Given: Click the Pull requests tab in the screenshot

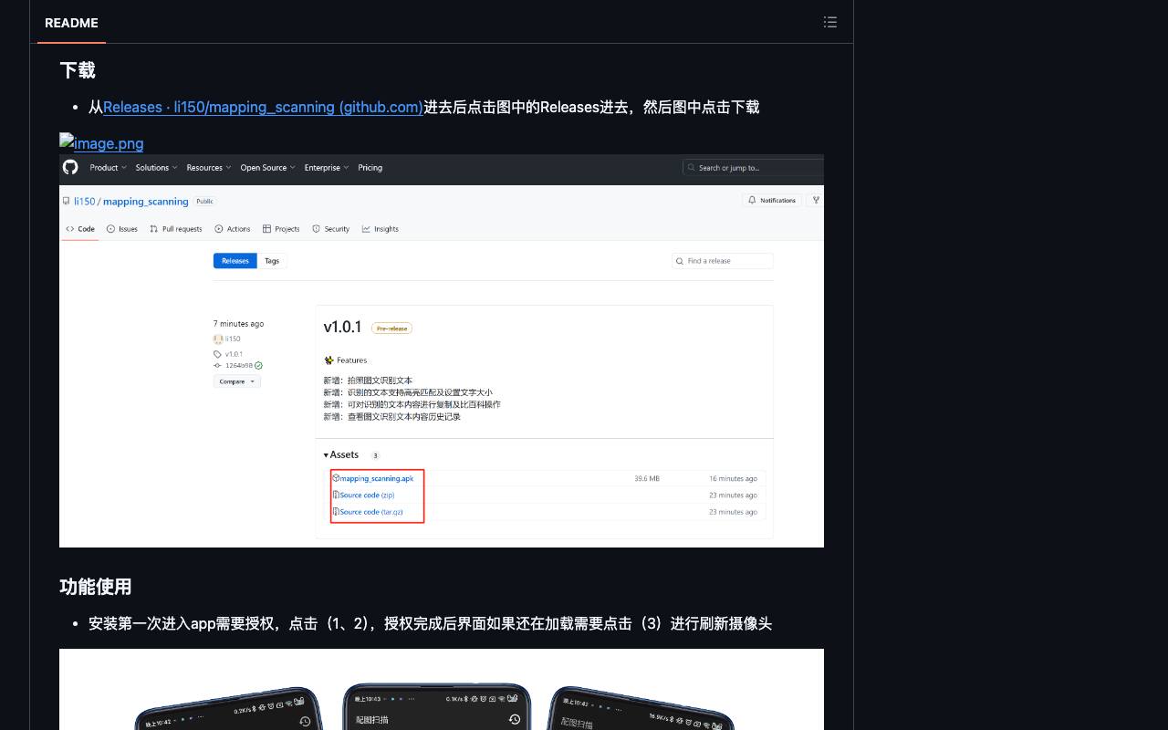Looking at the screenshot, I should 176,229.
